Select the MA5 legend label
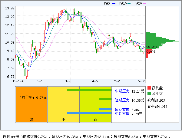Screen dimensions: 182x138 (107, 3)
